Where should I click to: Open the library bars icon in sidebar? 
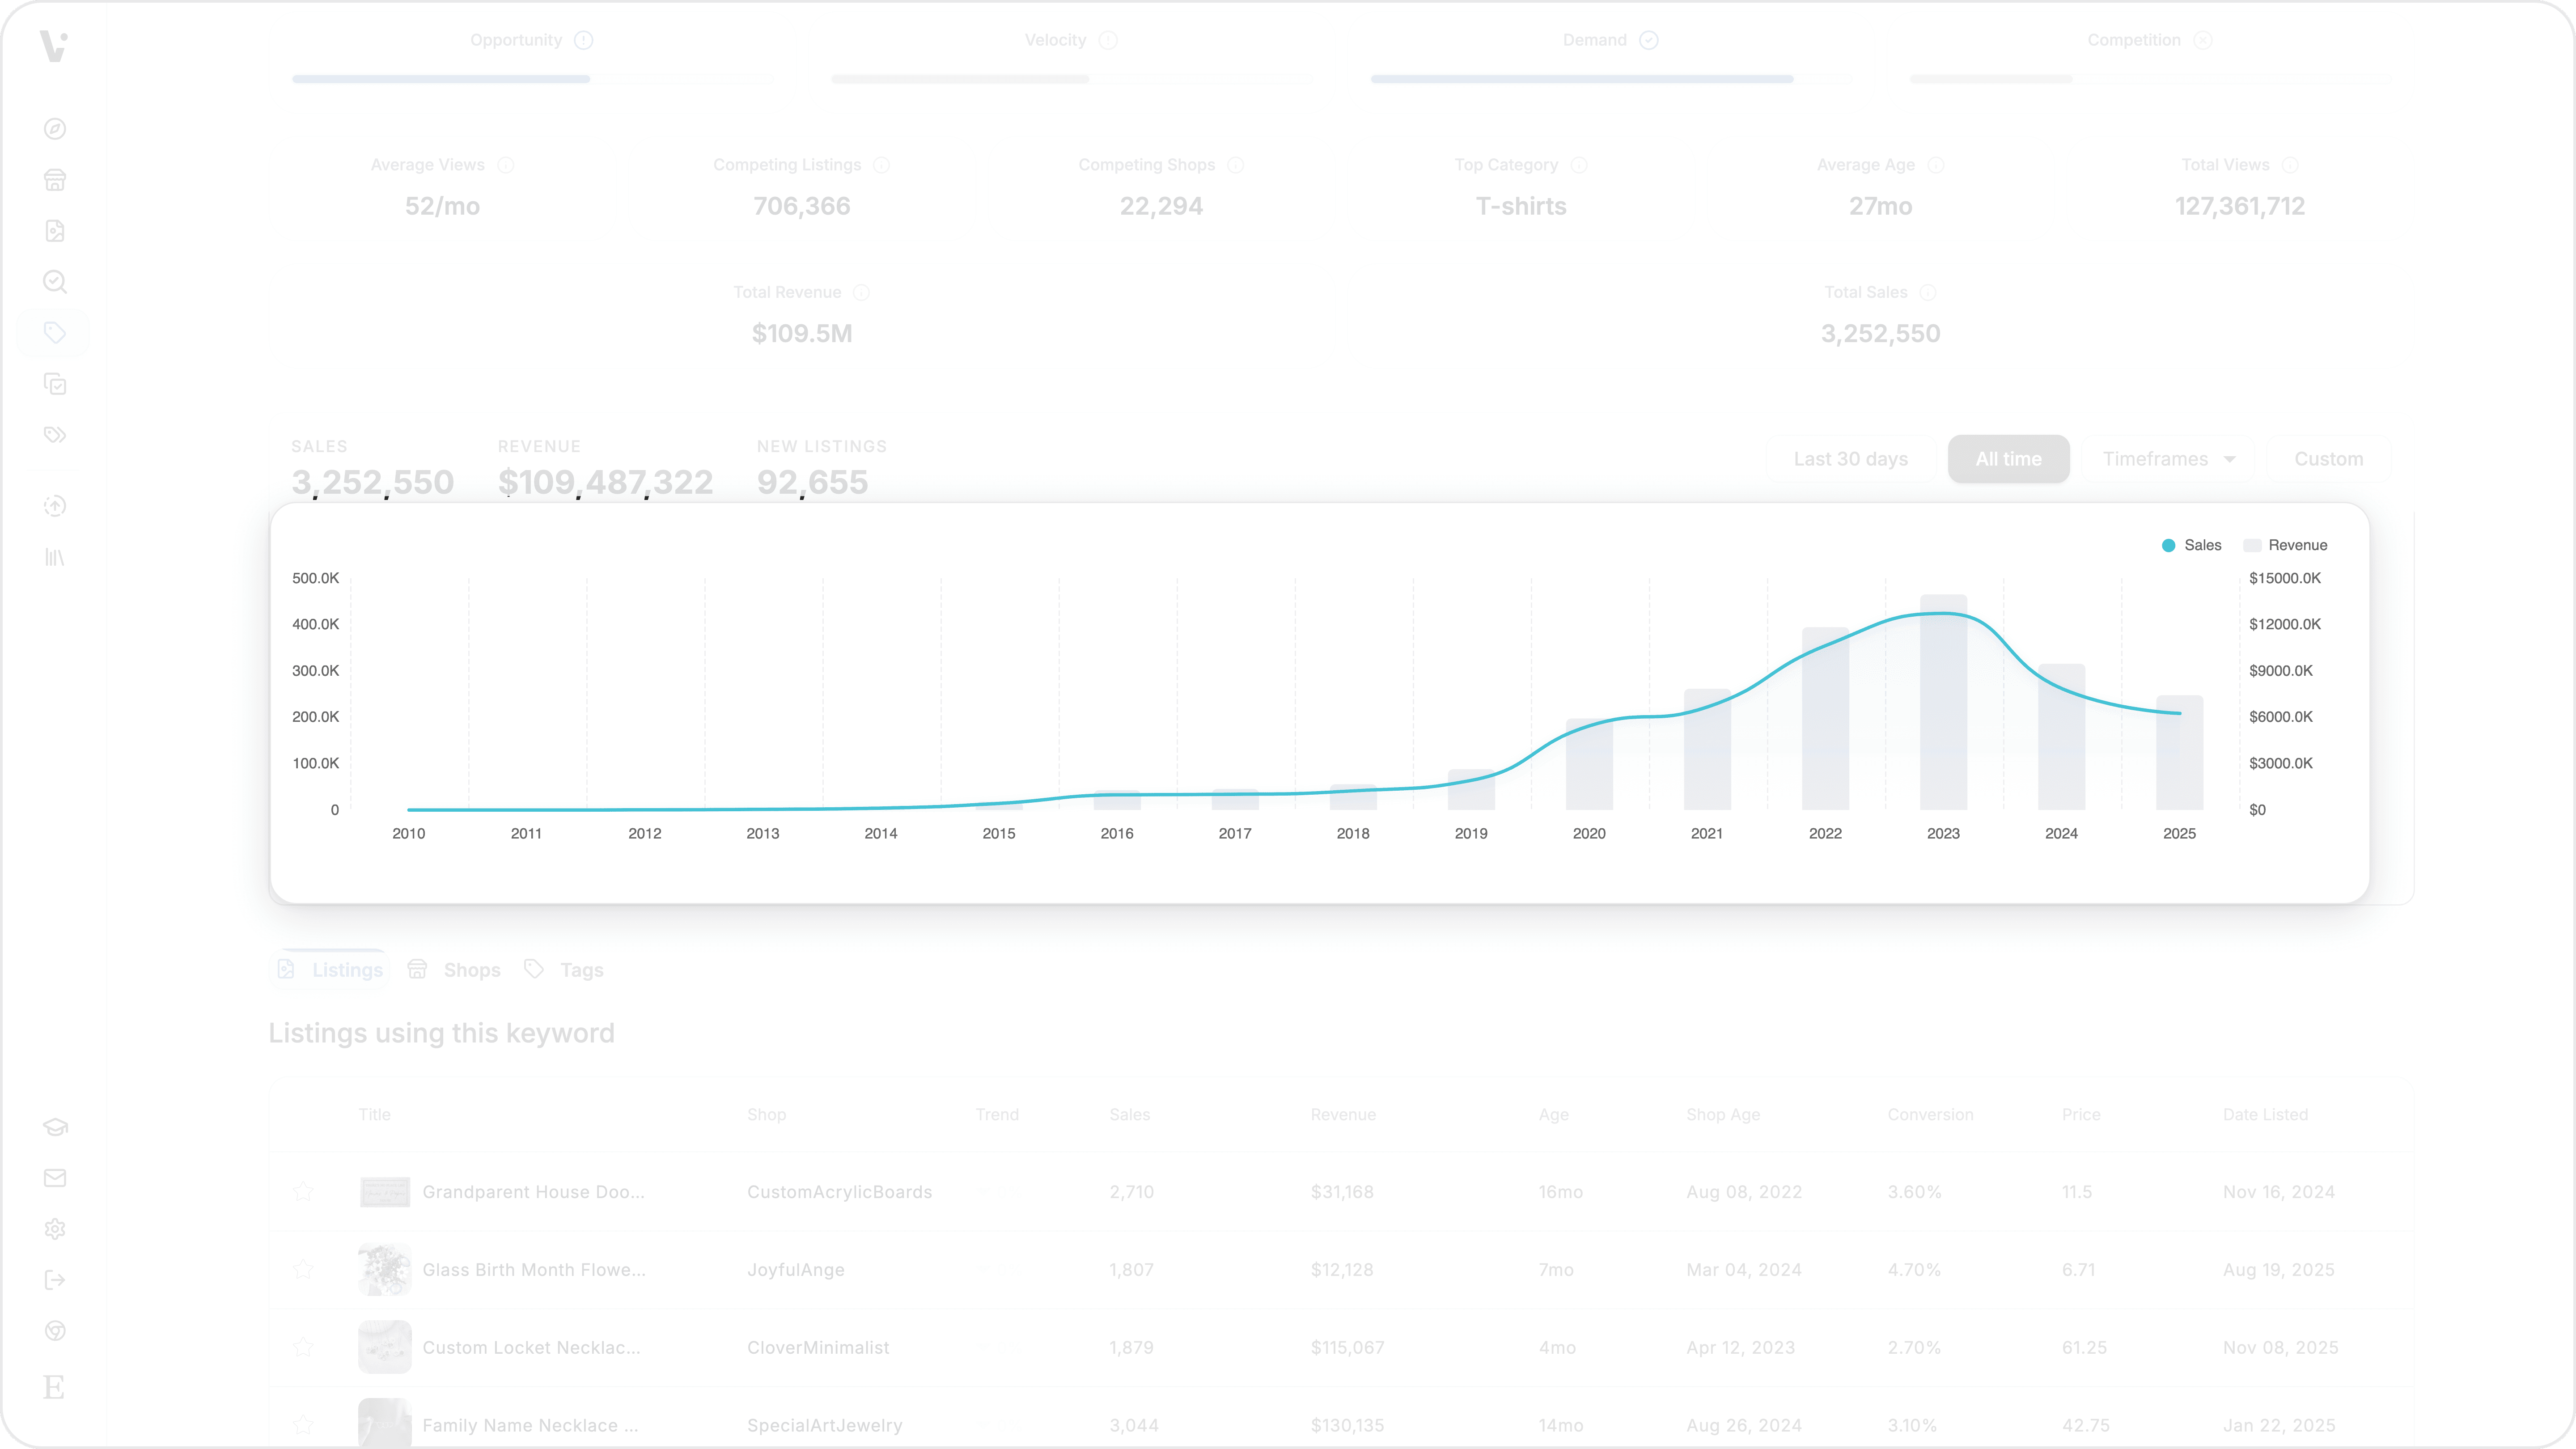(x=55, y=557)
